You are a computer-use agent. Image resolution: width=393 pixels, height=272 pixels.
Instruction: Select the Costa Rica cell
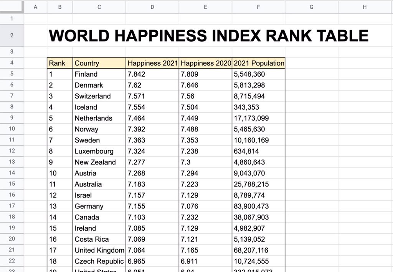point(99,239)
